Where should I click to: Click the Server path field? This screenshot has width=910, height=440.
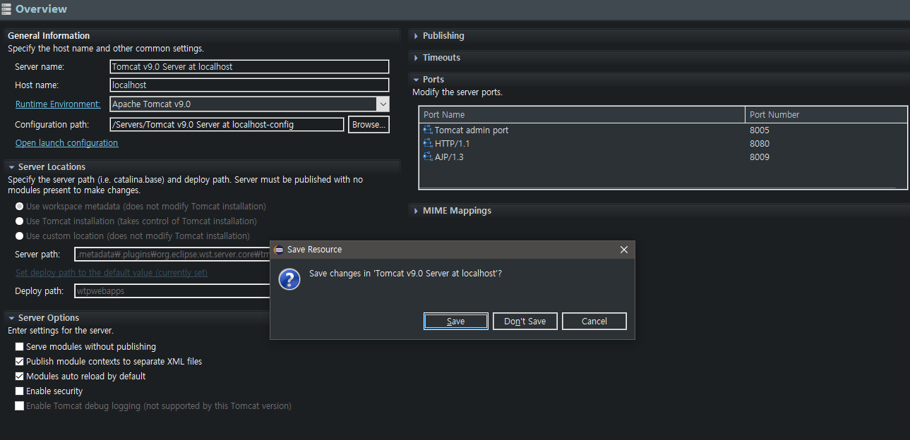(173, 255)
